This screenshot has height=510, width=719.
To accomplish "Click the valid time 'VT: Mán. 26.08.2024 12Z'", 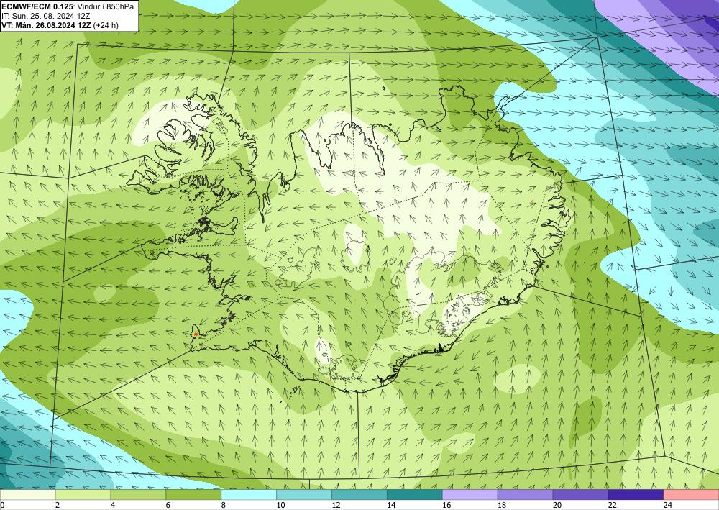I will pyautogui.click(x=46, y=25).
